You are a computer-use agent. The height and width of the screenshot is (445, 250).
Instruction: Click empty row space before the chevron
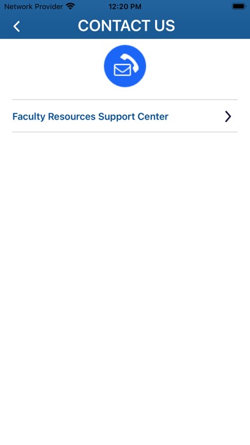click(x=196, y=116)
